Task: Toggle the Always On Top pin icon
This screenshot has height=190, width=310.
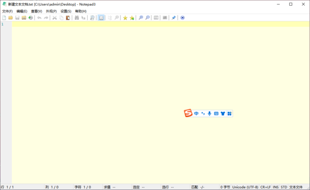Action: (174, 18)
